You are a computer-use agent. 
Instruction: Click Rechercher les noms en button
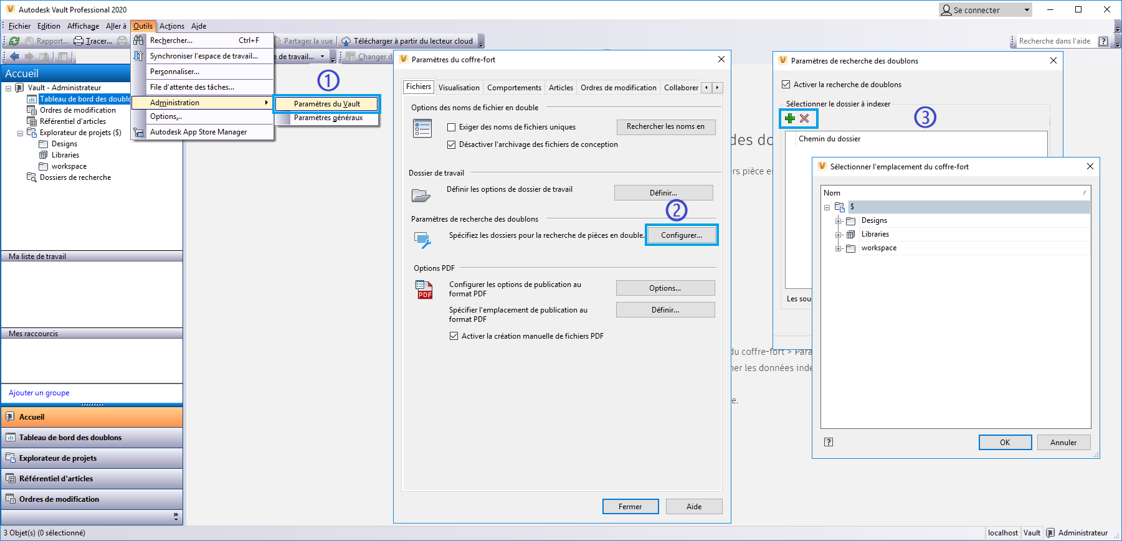[x=666, y=127]
